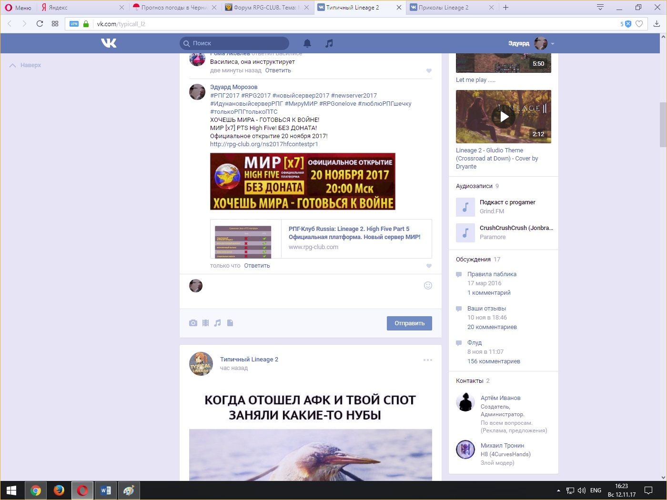667x500 pixels.
Task: Play CrushCrushCrush audio track
Action: click(465, 232)
